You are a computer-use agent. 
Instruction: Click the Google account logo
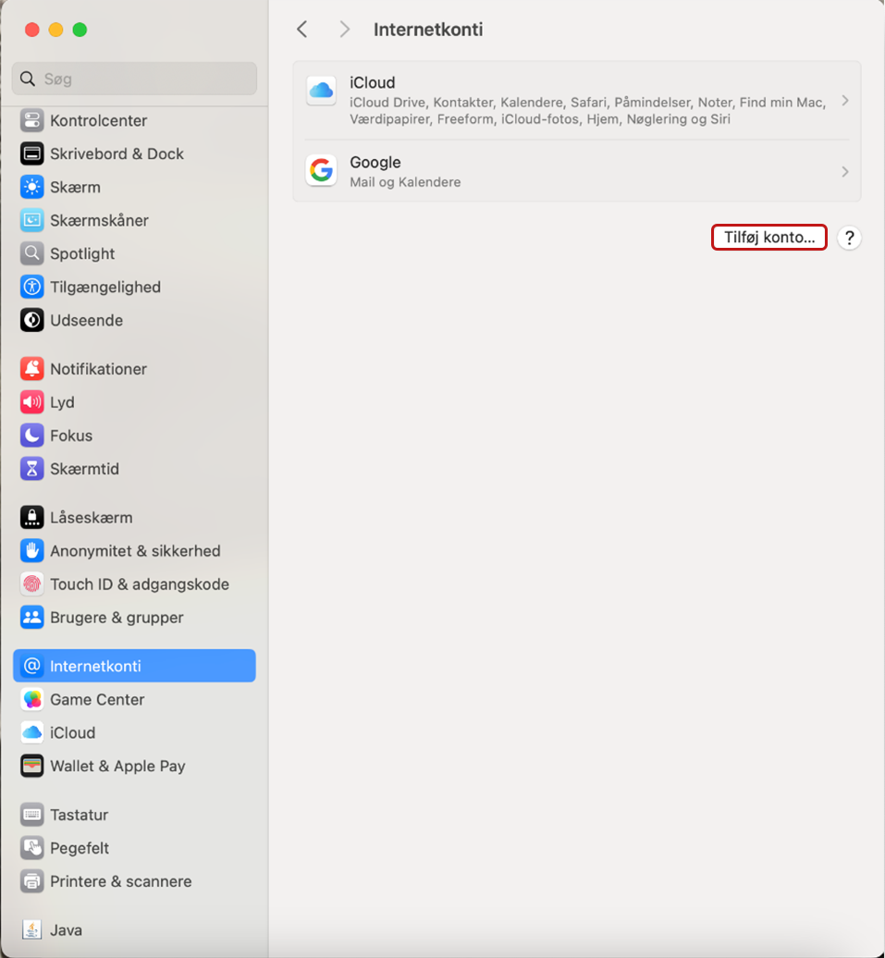(x=321, y=170)
